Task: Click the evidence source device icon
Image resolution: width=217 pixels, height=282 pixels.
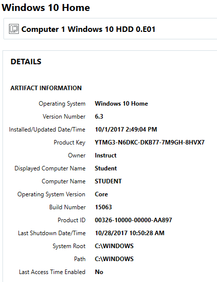Action: [x=14, y=29]
